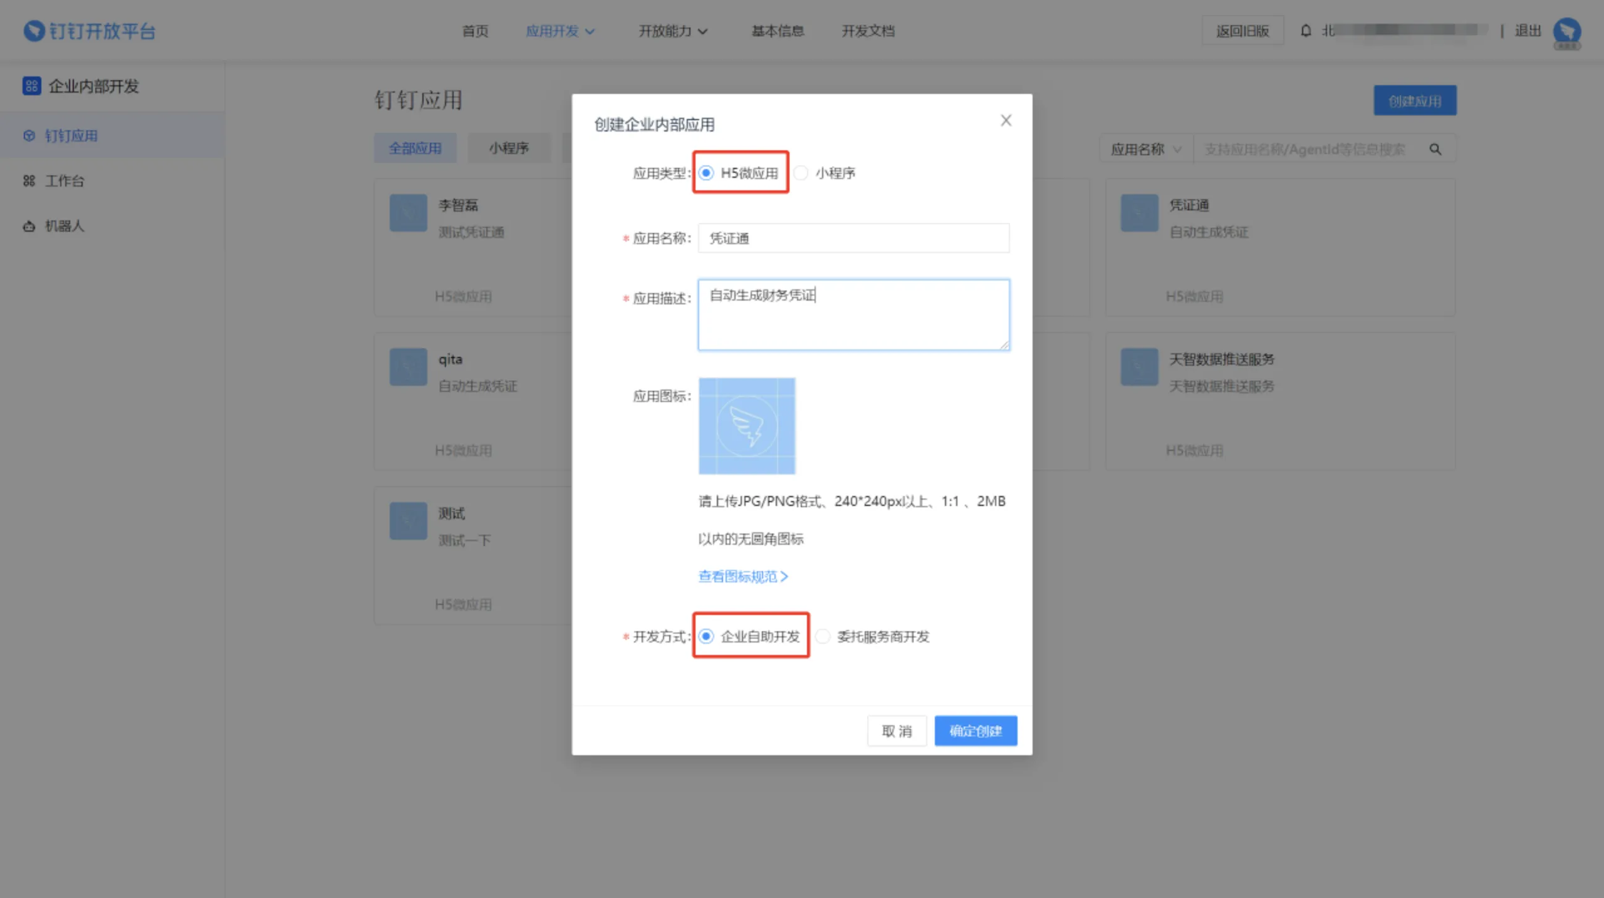
Task: Click the search magnifier icon
Action: pyautogui.click(x=1435, y=150)
